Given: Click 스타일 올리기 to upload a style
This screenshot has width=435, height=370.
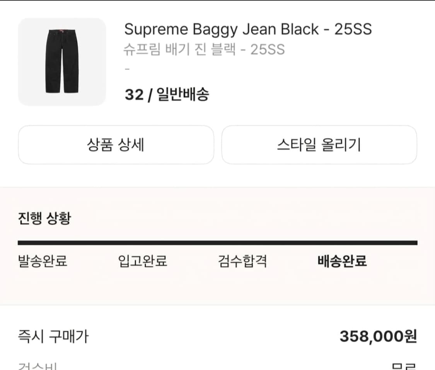Looking at the screenshot, I should pyautogui.click(x=319, y=145).
